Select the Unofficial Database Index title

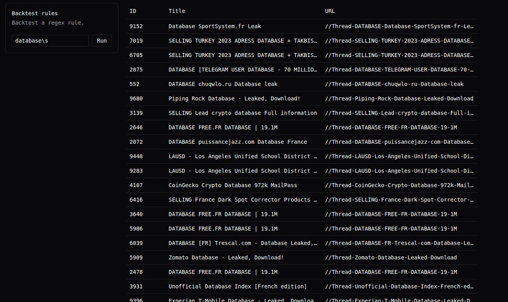coord(237,286)
